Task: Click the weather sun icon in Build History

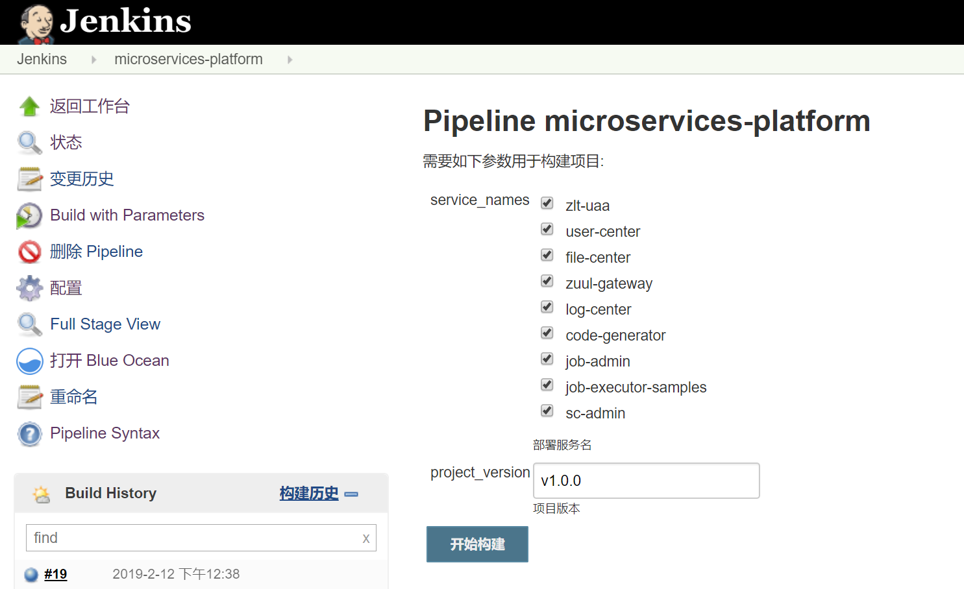Action: coord(42,494)
